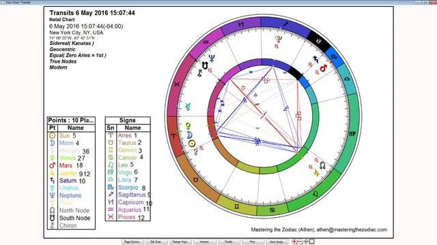Image resolution: width=437 pixels, height=245 pixels.
Task: Select Gemini glyph in the Signs table
Action: click(x=111, y=150)
